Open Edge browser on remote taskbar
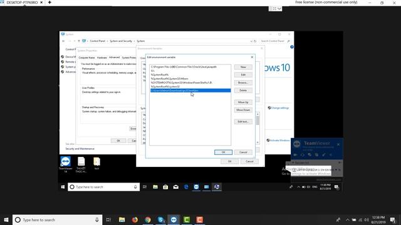401x225 pixels. click(186, 187)
